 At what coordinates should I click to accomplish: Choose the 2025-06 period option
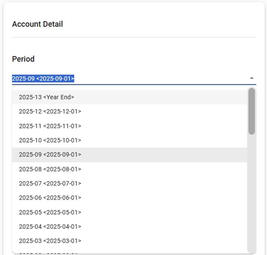50,198
